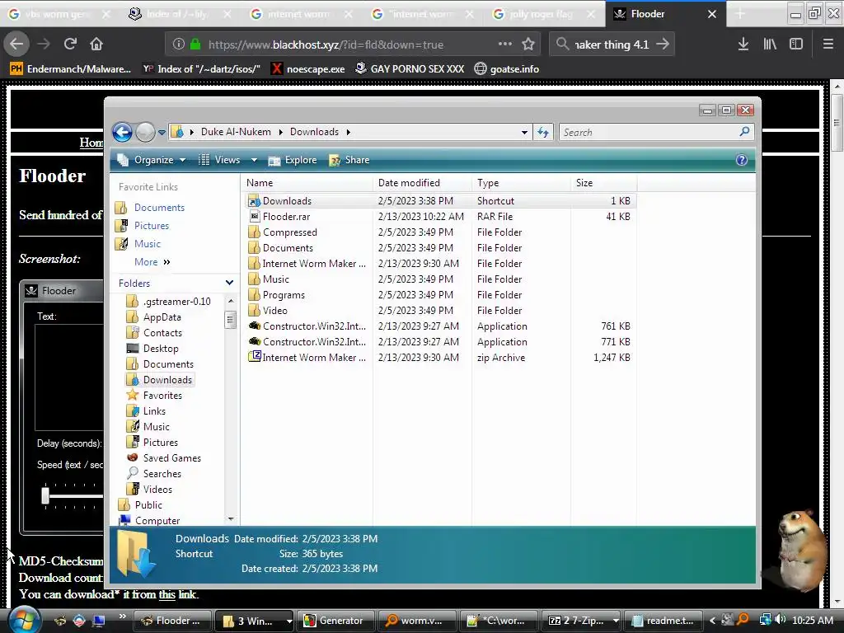844x633 pixels.
Task: Click 'this' download link on Flooder page
Action: pyautogui.click(x=166, y=594)
